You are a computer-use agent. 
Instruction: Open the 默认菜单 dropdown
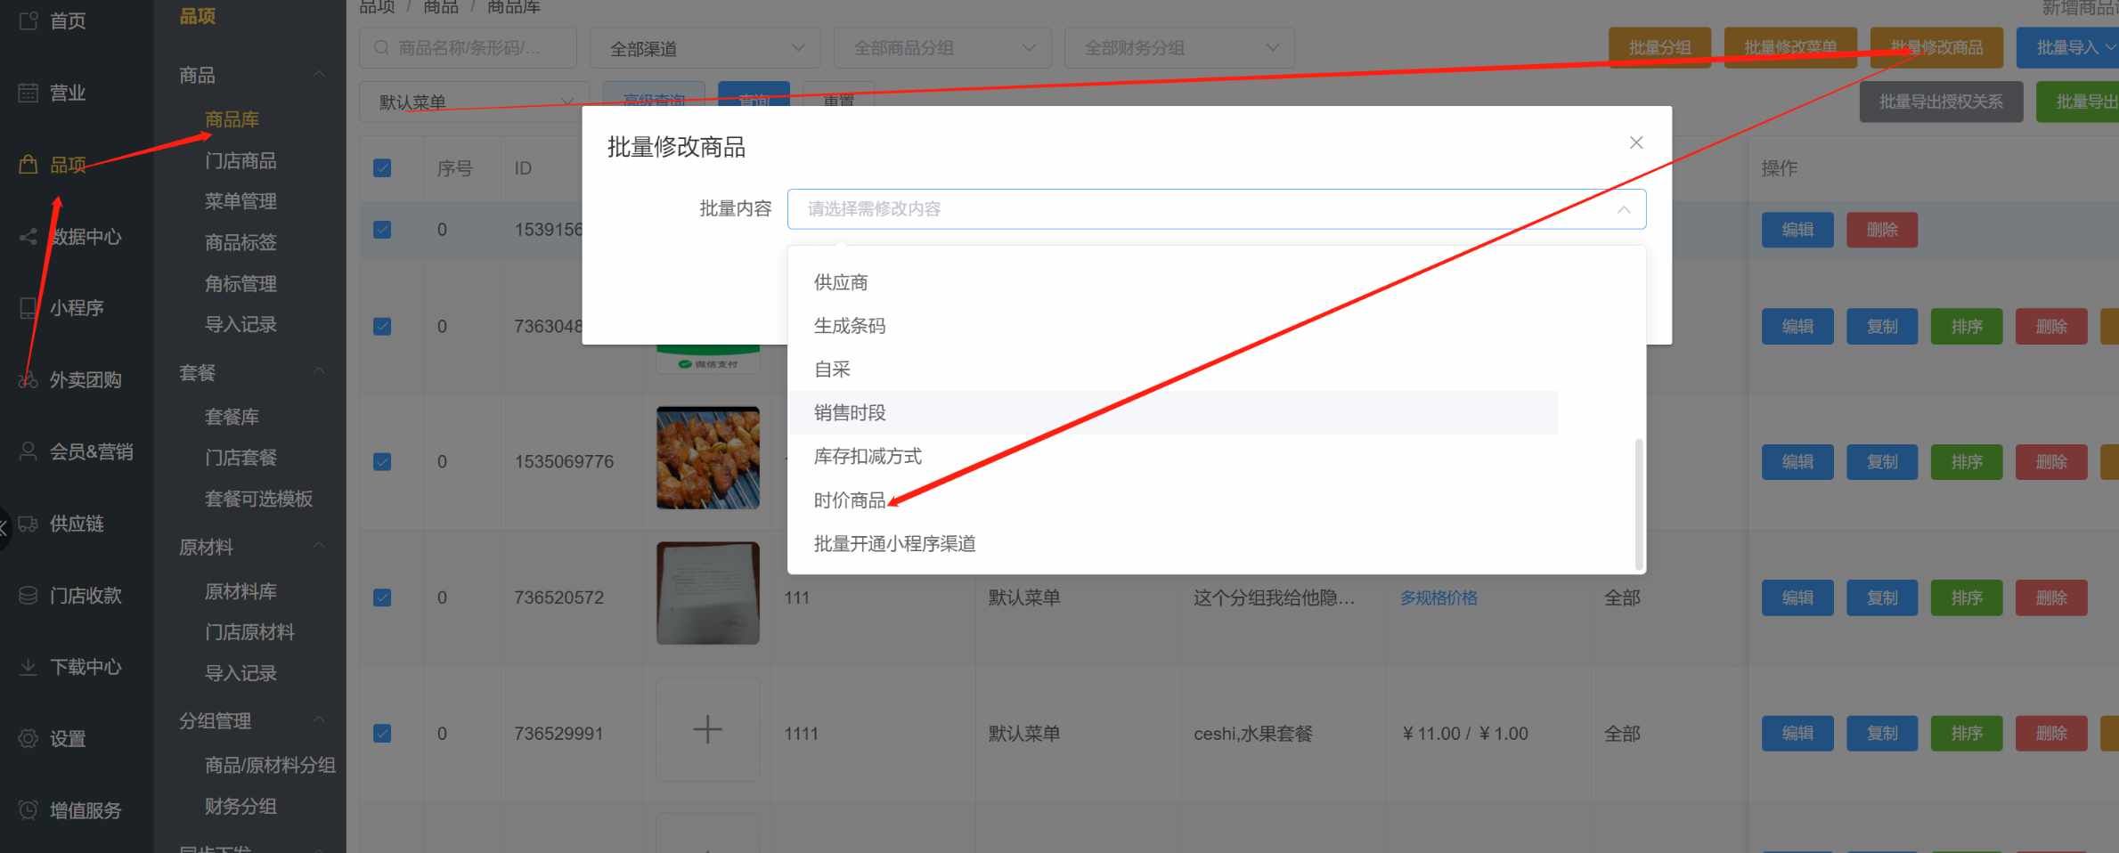click(474, 102)
